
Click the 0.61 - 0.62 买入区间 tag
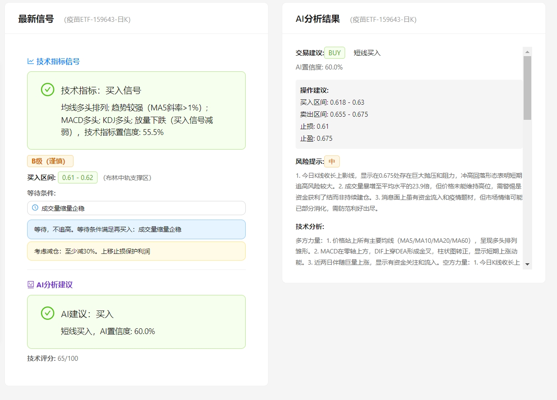[x=77, y=178]
